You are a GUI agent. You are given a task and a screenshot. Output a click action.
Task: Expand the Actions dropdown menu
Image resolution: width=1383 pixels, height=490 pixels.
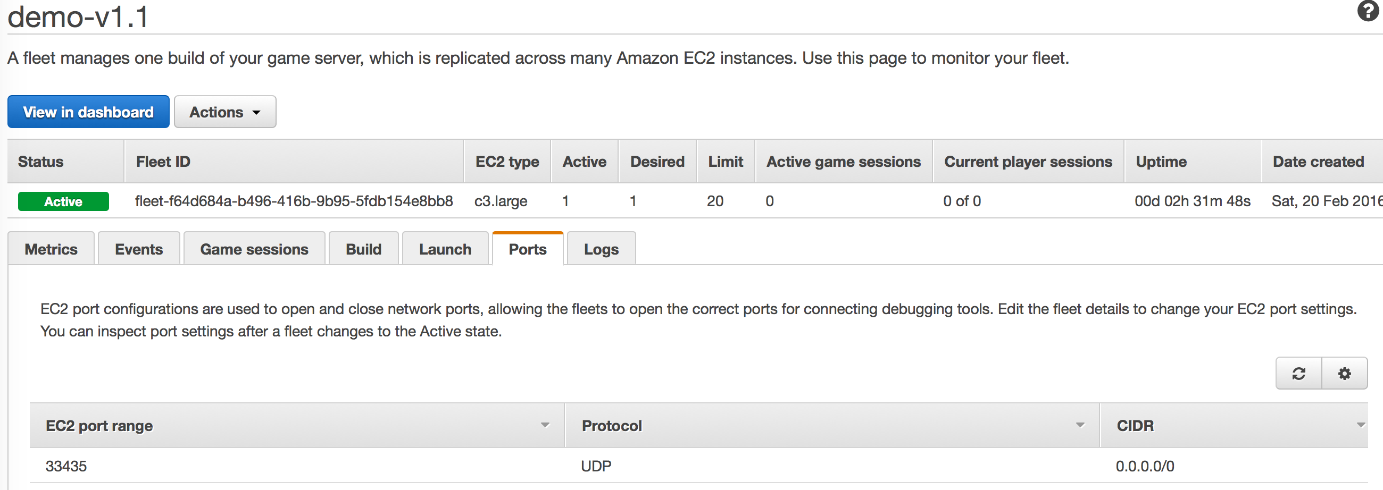click(225, 112)
